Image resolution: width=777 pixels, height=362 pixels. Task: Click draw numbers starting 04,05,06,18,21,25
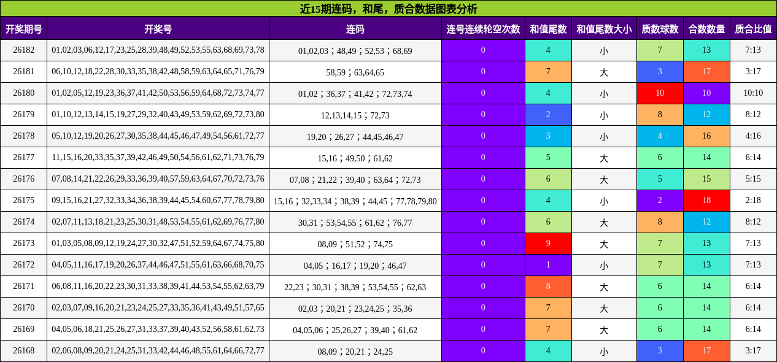[x=158, y=329]
